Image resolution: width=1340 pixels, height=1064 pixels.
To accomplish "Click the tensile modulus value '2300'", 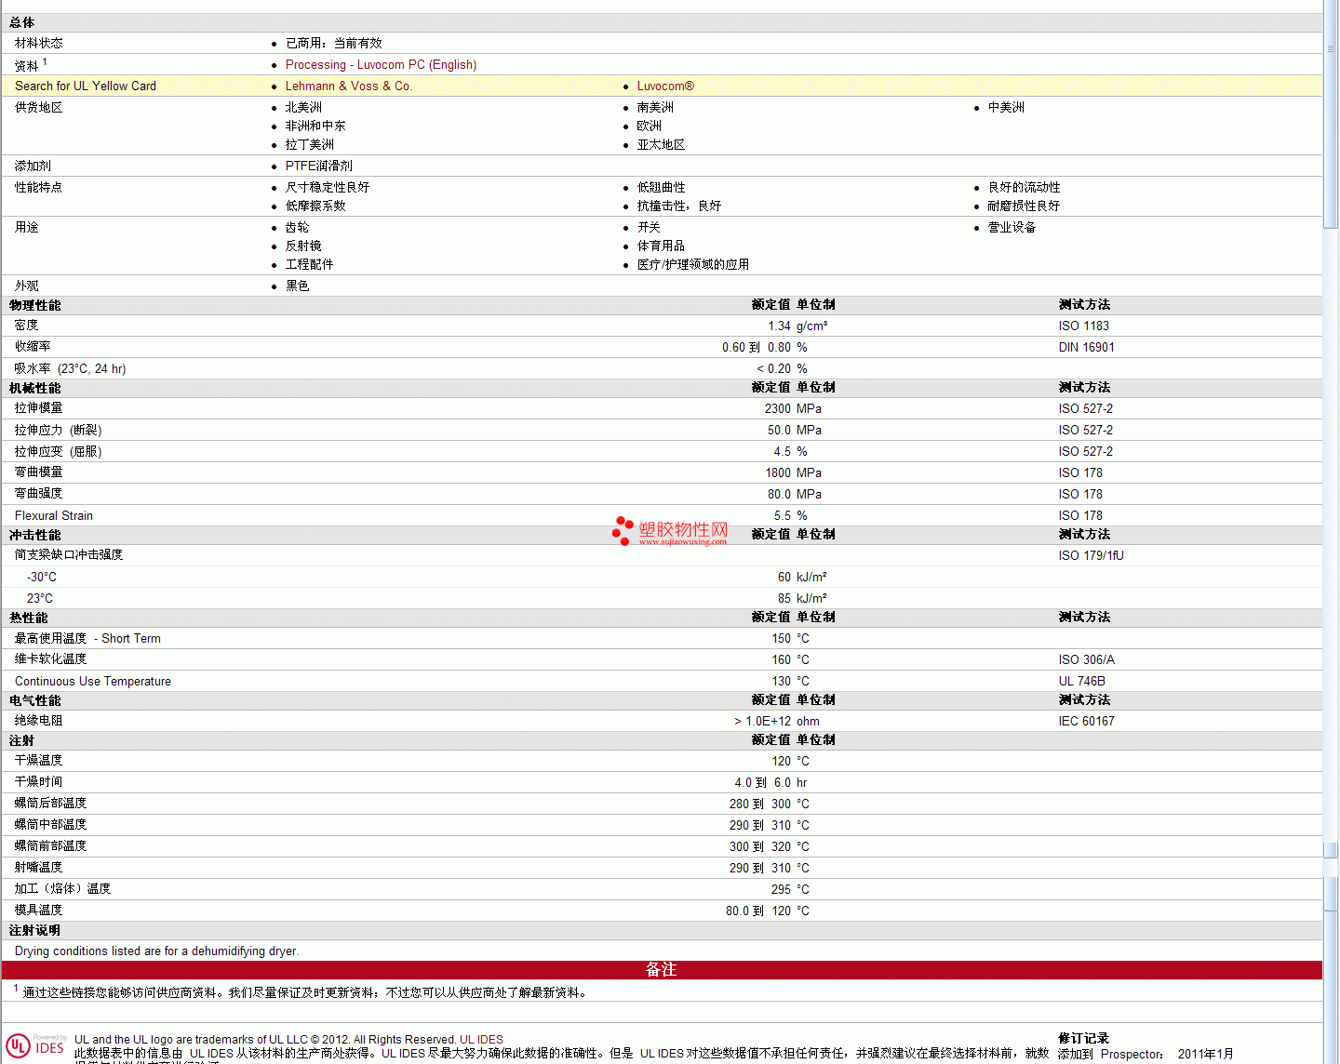I will tap(778, 408).
